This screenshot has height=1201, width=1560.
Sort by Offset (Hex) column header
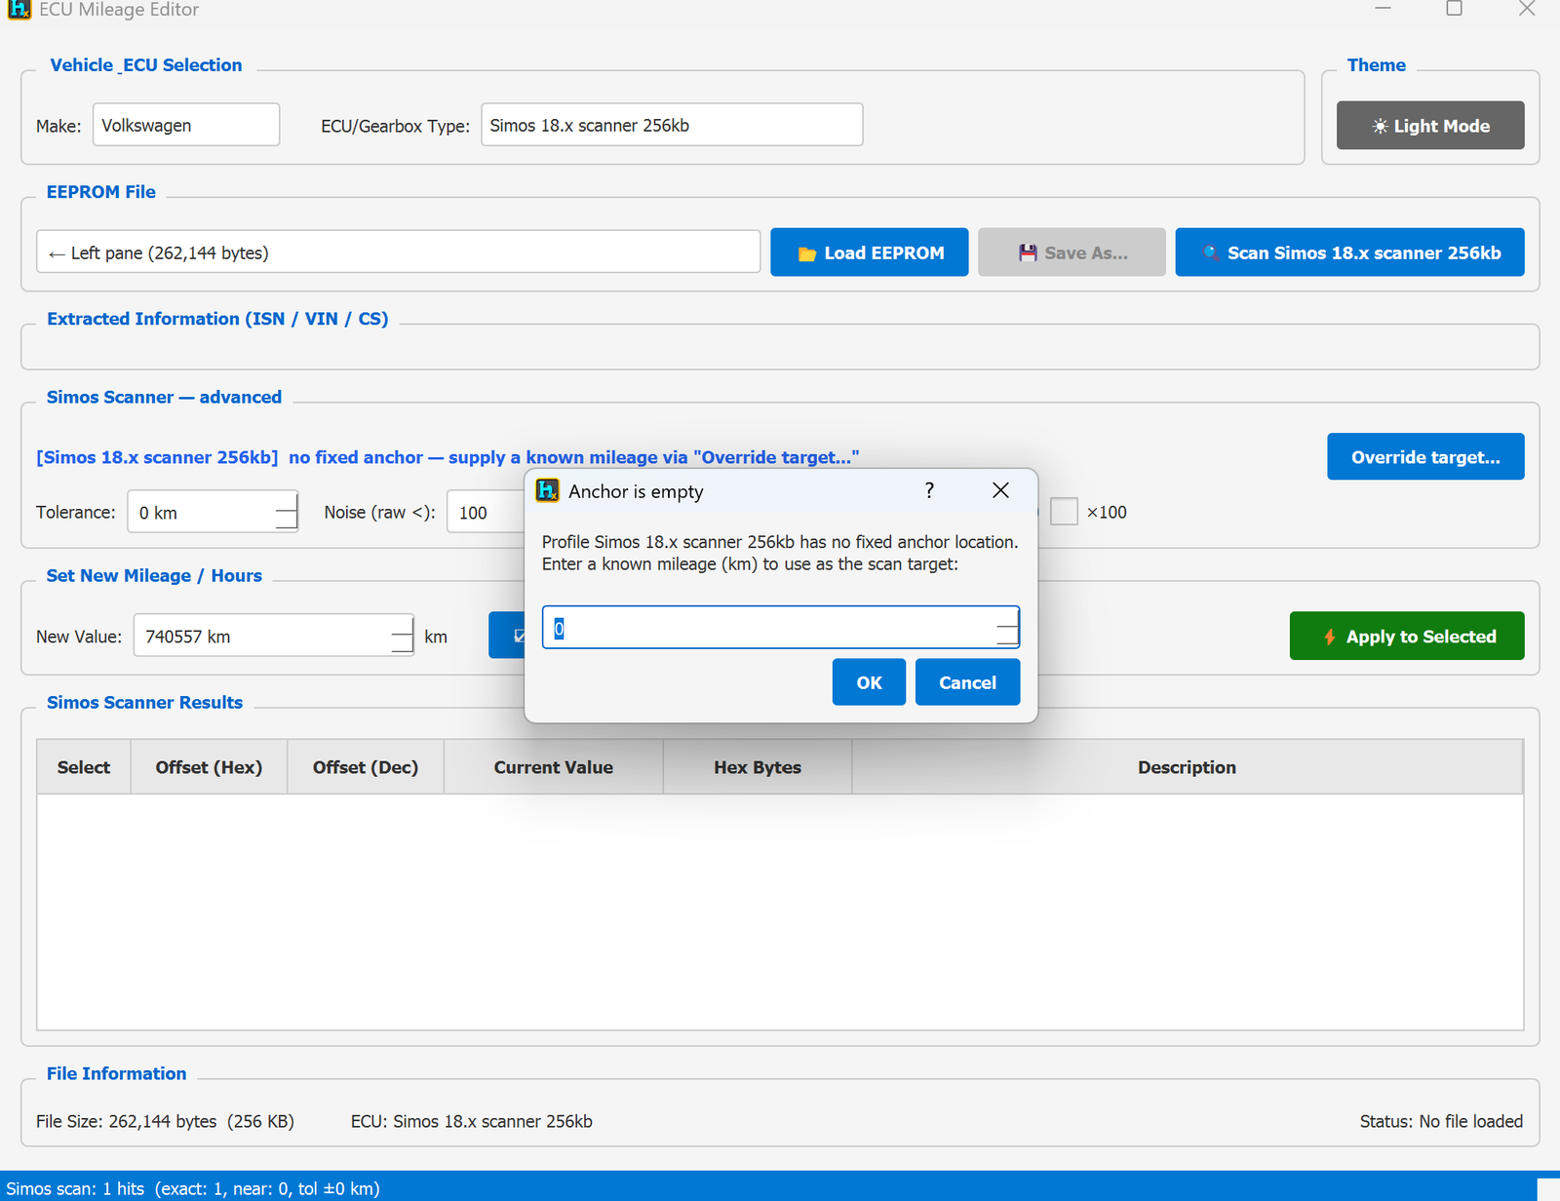[209, 767]
